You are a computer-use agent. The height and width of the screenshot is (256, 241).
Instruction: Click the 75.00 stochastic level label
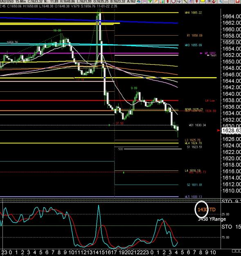[225, 237]
